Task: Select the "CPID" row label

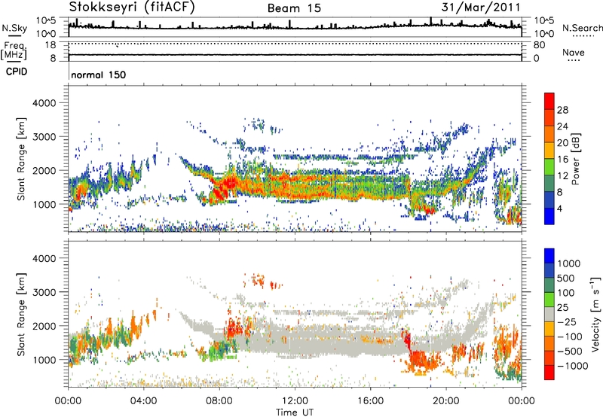Action: coord(16,72)
